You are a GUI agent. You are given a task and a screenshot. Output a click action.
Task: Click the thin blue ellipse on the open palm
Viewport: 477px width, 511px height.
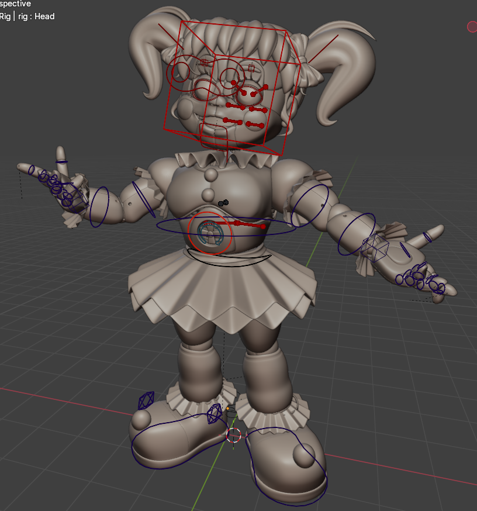pyautogui.click(x=405, y=250)
